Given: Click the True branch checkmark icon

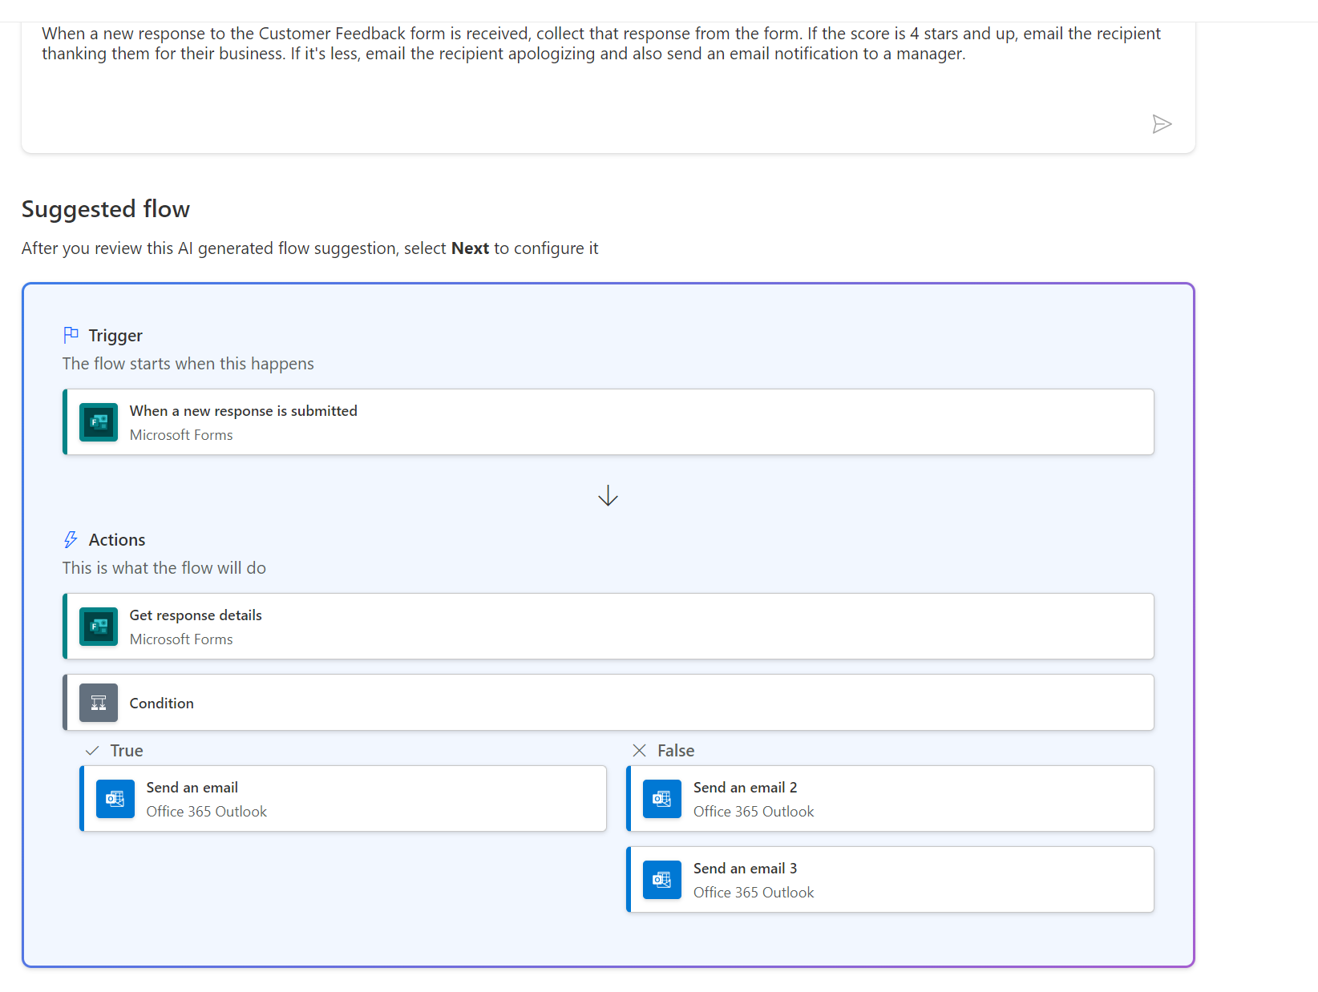Looking at the screenshot, I should click(x=92, y=751).
